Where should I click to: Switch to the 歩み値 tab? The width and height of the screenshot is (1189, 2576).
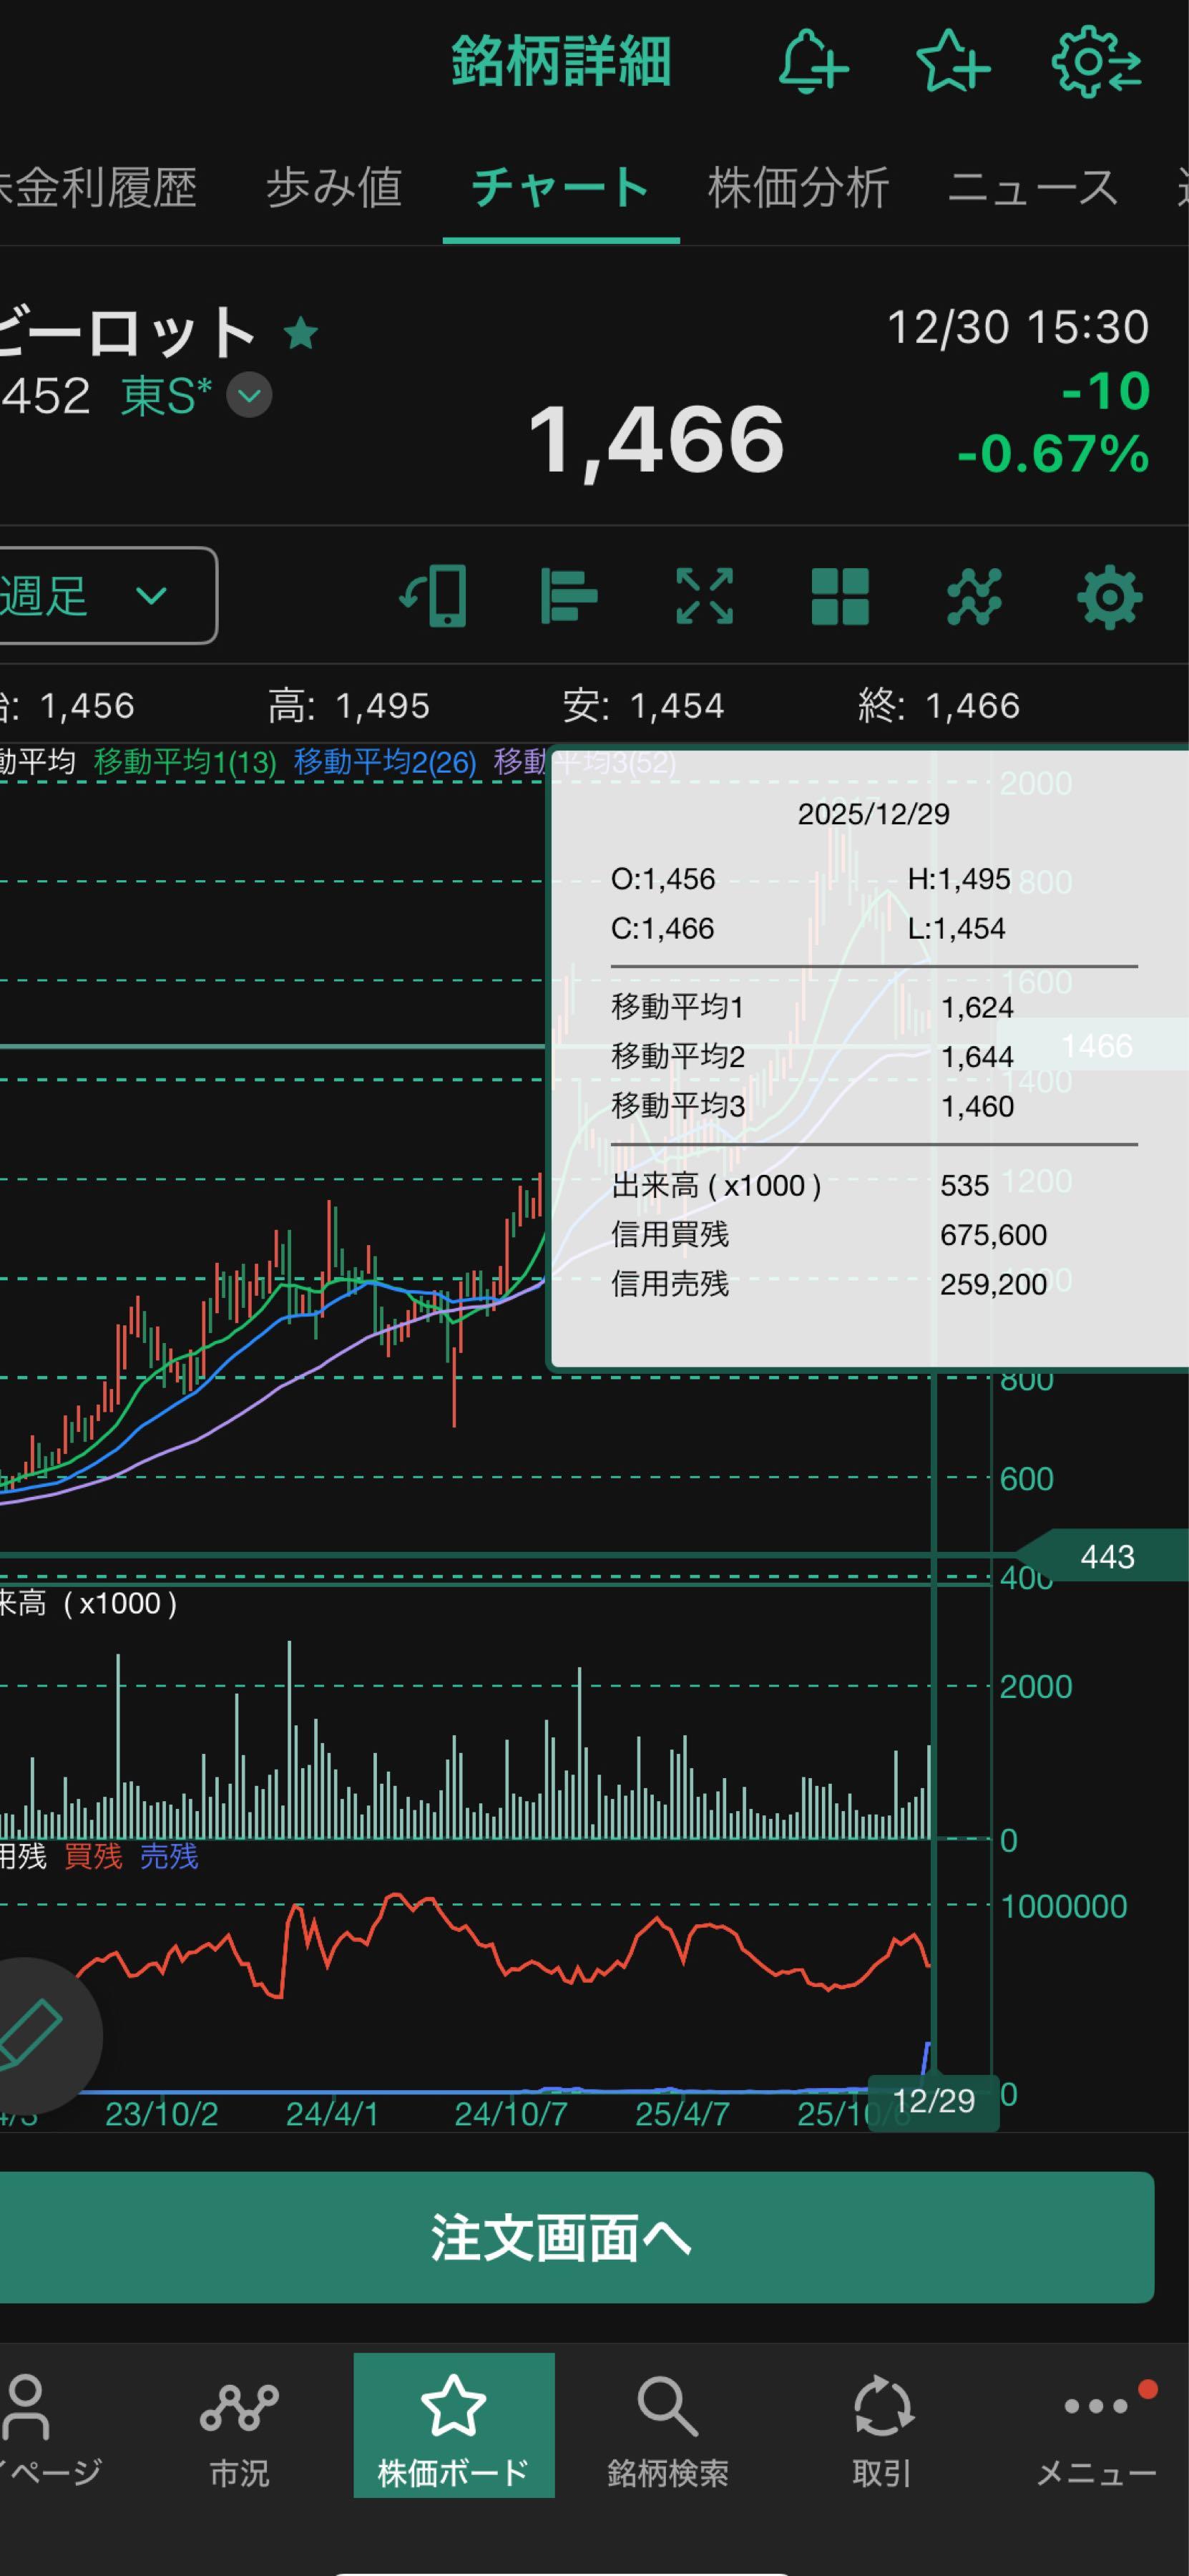pos(334,188)
